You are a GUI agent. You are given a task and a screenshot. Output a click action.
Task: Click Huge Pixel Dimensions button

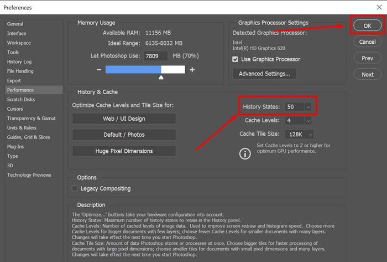click(x=124, y=151)
